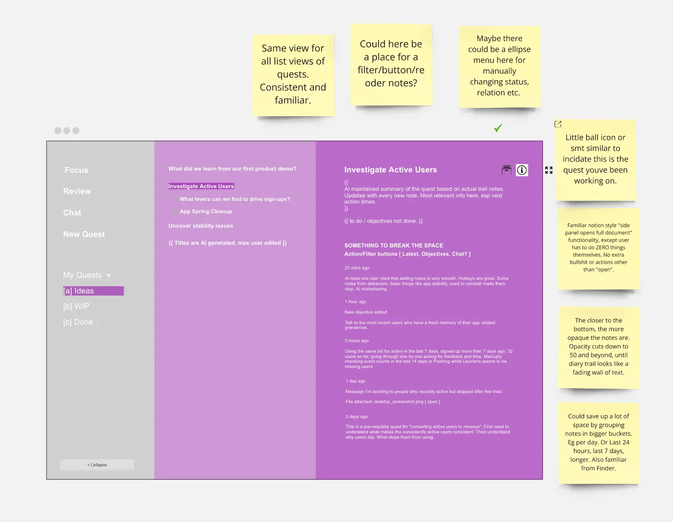The image size is (673, 522).
Task: Go to Review in the sidebar
Action: point(77,191)
